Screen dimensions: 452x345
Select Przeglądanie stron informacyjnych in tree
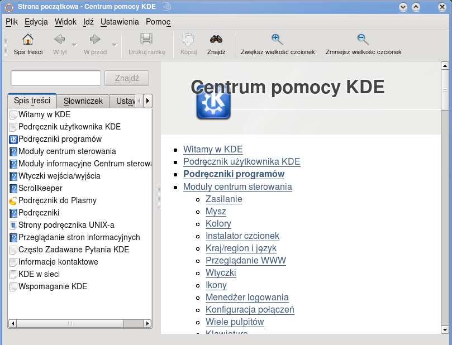79,238
